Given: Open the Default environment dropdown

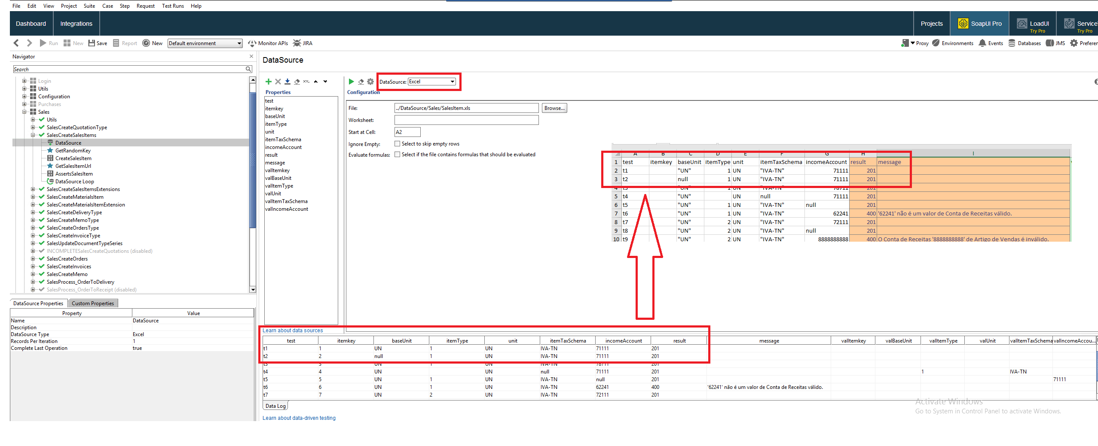Looking at the screenshot, I should click(x=205, y=43).
